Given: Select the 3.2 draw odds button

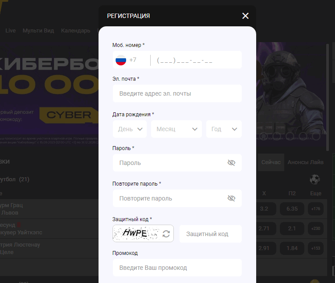Looking at the screenshot, I should click(x=264, y=209).
